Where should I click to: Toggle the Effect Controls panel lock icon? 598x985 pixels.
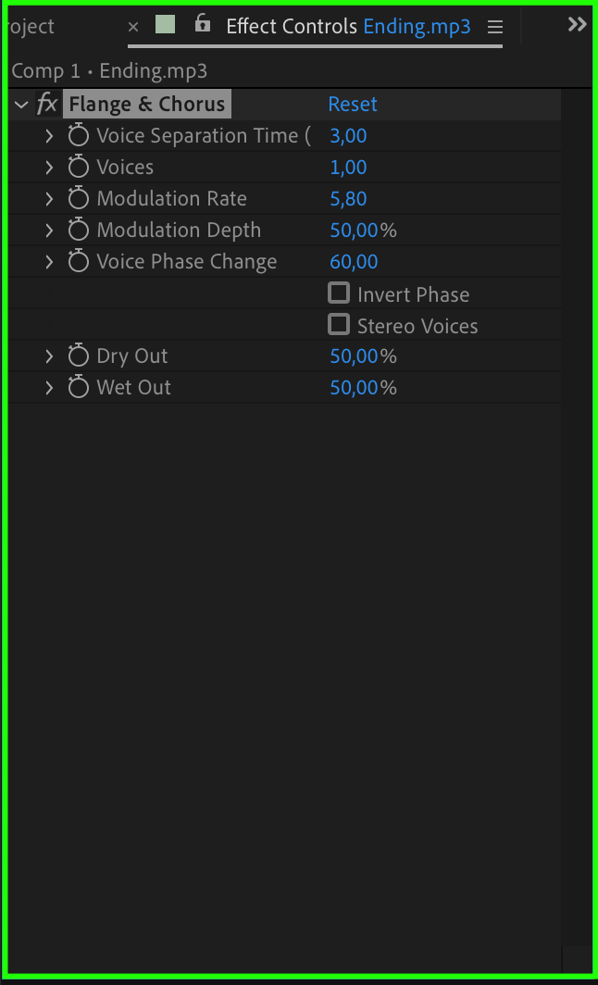pos(203,25)
